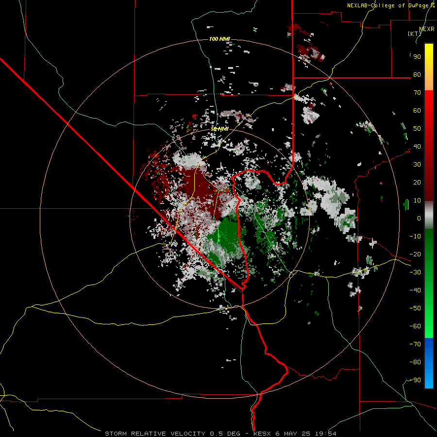Select the -20 value on velocity scale

pos(415,254)
